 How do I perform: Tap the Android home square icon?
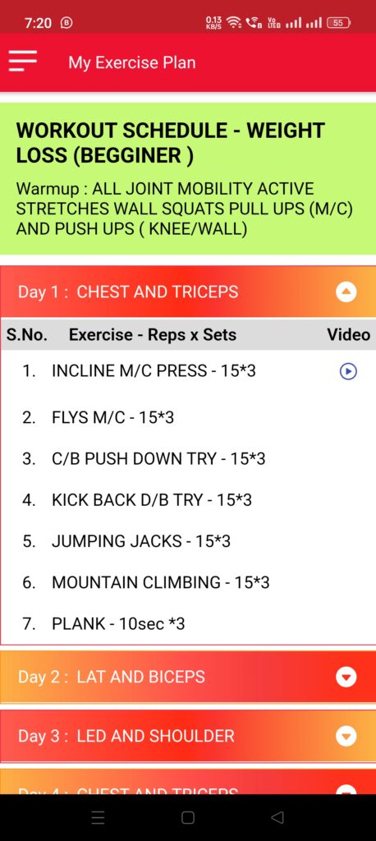pos(188,817)
